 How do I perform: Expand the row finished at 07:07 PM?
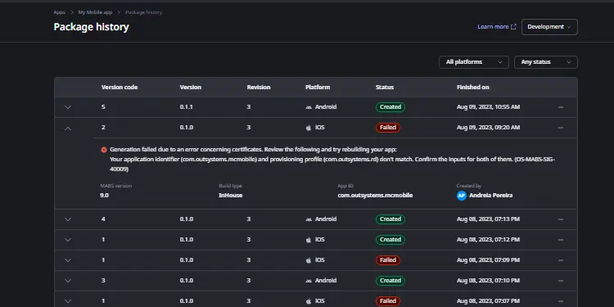click(x=68, y=300)
